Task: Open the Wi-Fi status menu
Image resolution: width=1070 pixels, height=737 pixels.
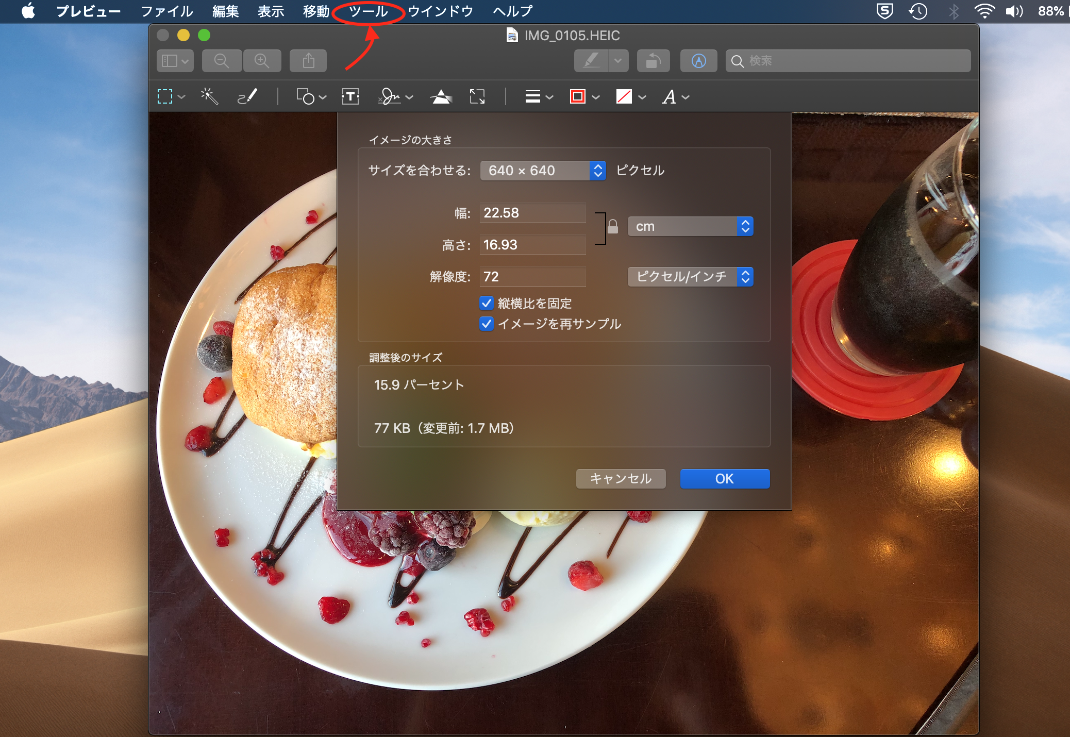Action: (x=984, y=11)
